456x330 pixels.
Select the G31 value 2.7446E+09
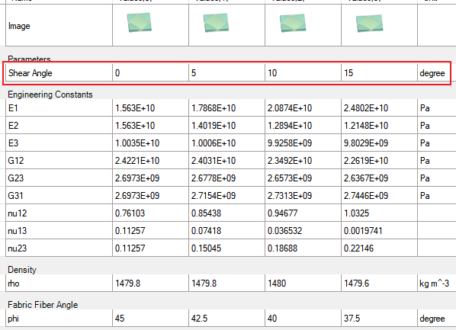pos(366,195)
